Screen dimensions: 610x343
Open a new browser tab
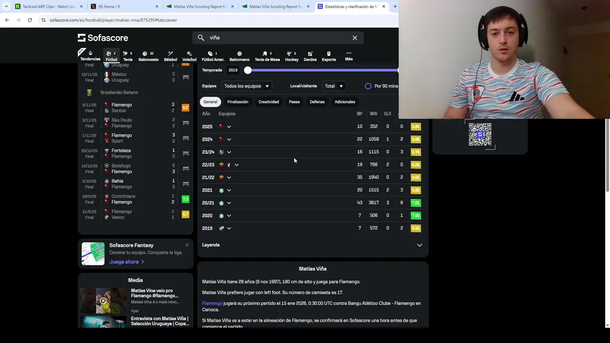[395, 6]
